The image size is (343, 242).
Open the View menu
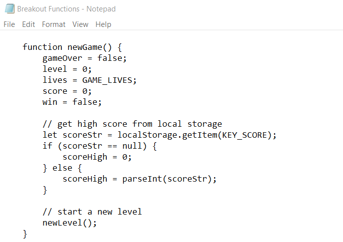tap(80, 24)
